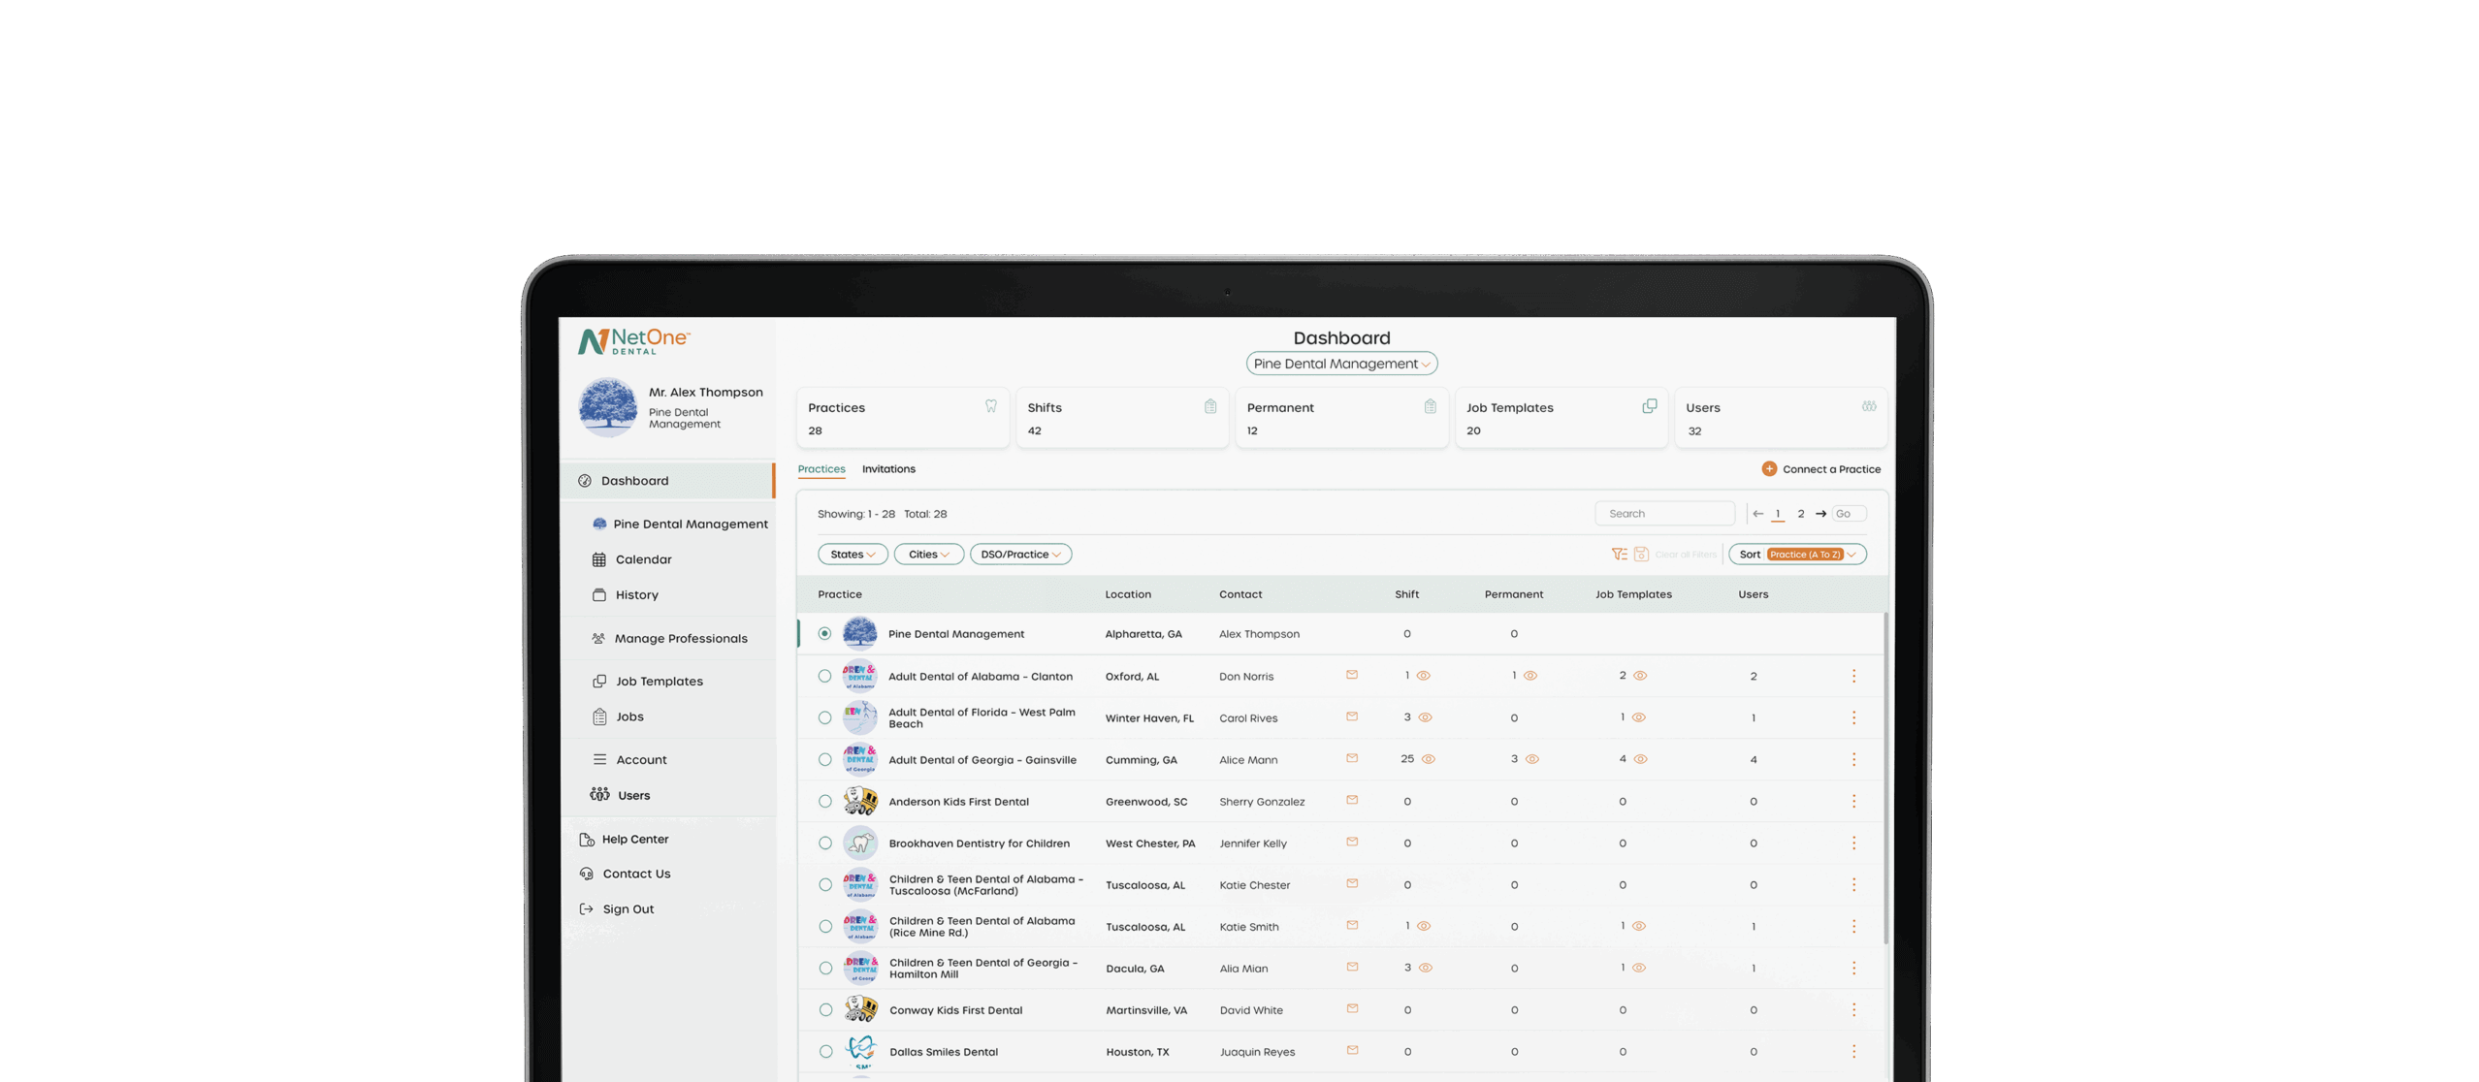Screen dimensions: 2479x1082
Task: Click the clipboard icon on Shifts card
Action: pos(1210,406)
